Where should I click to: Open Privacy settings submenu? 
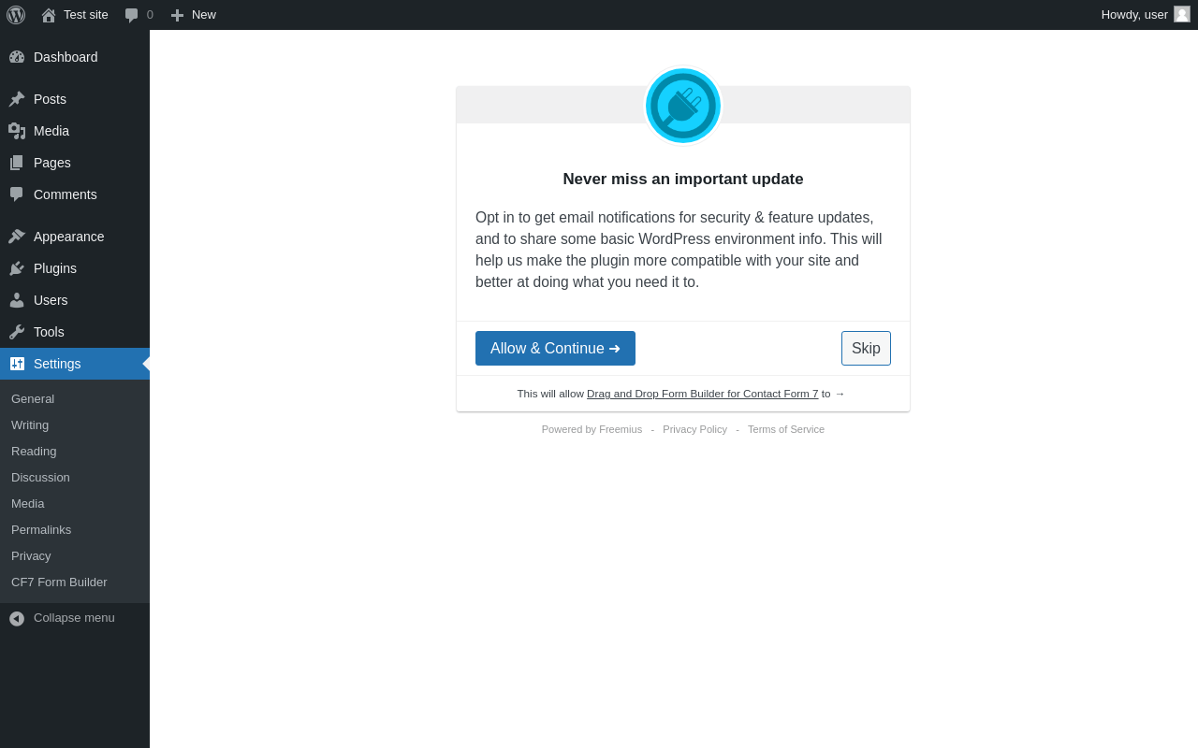click(31, 556)
